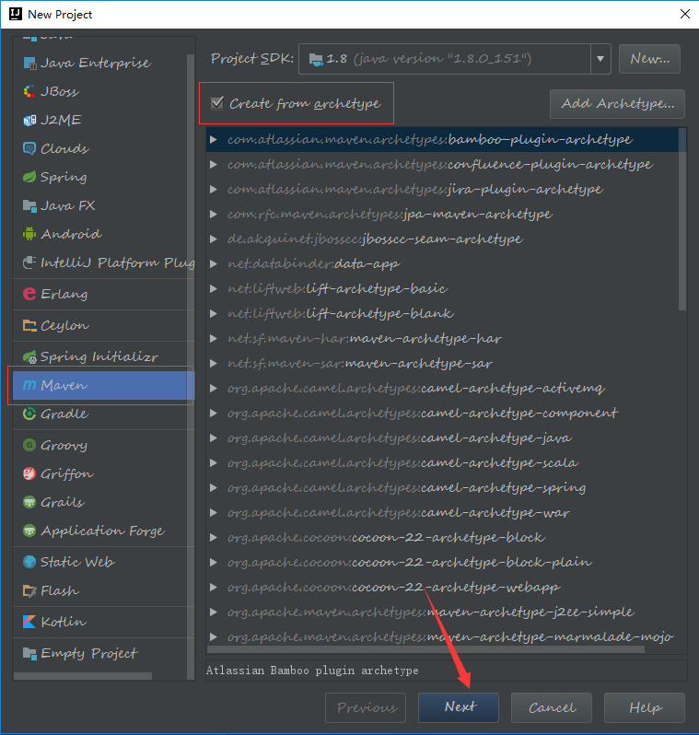The image size is (699, 735).
Task: Click the Add Archetype... button
Action: tap(617, 103)
